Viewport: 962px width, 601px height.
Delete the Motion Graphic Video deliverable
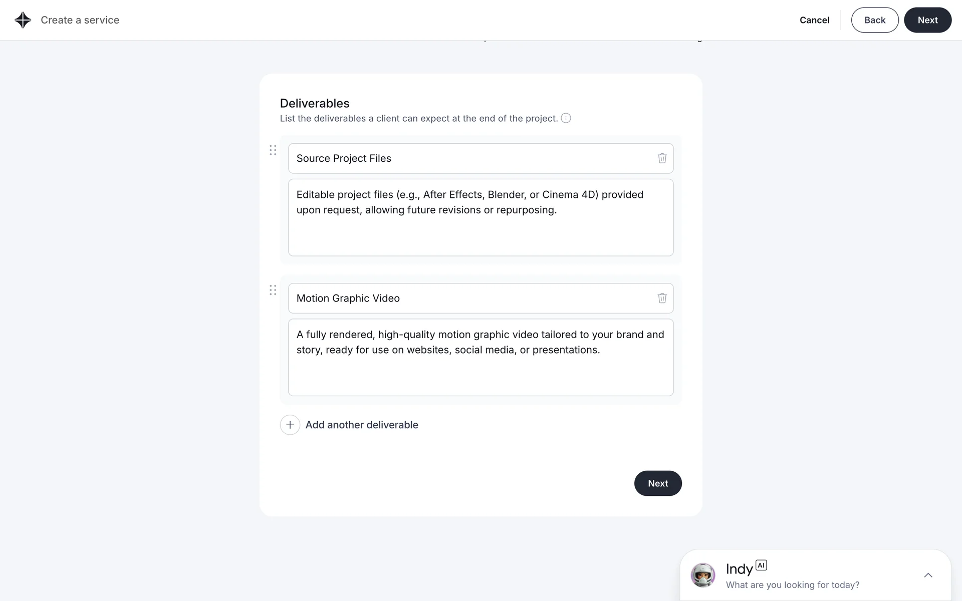click(x=662, y=298)
